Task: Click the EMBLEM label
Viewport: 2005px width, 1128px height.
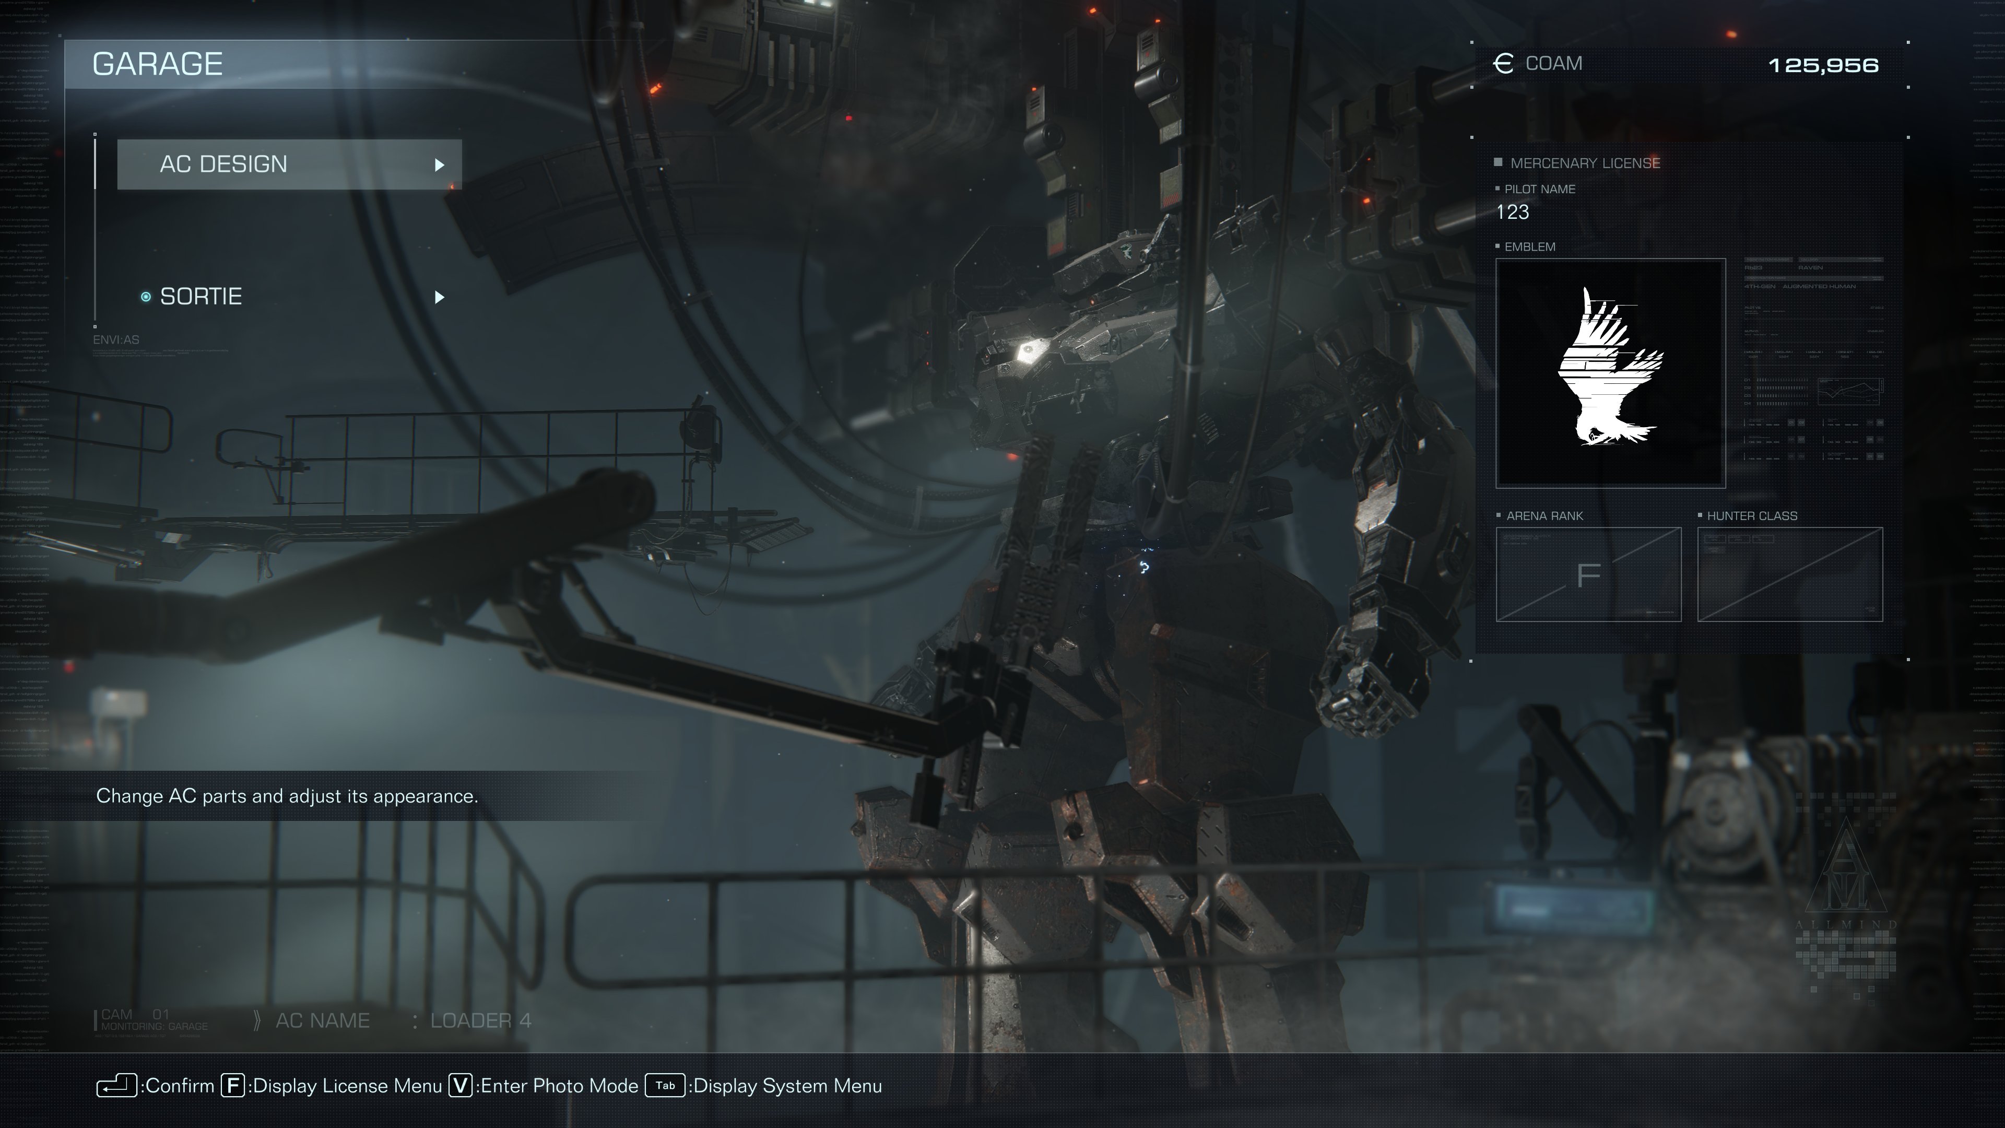Action: pyautogui.click(x=1530, y=247)
